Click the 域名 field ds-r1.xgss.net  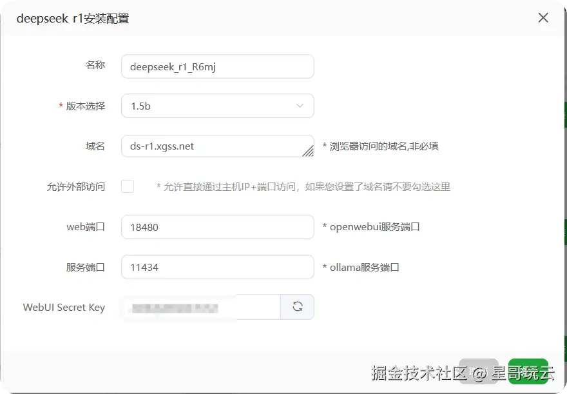coord(218,146)
